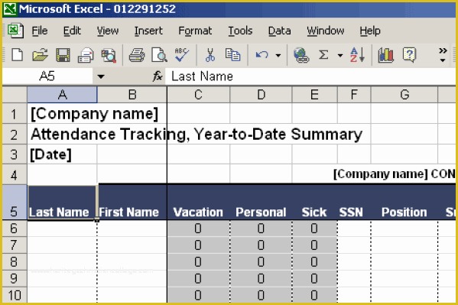Select column E header
The image size is (458, 305).
(314, 94)
